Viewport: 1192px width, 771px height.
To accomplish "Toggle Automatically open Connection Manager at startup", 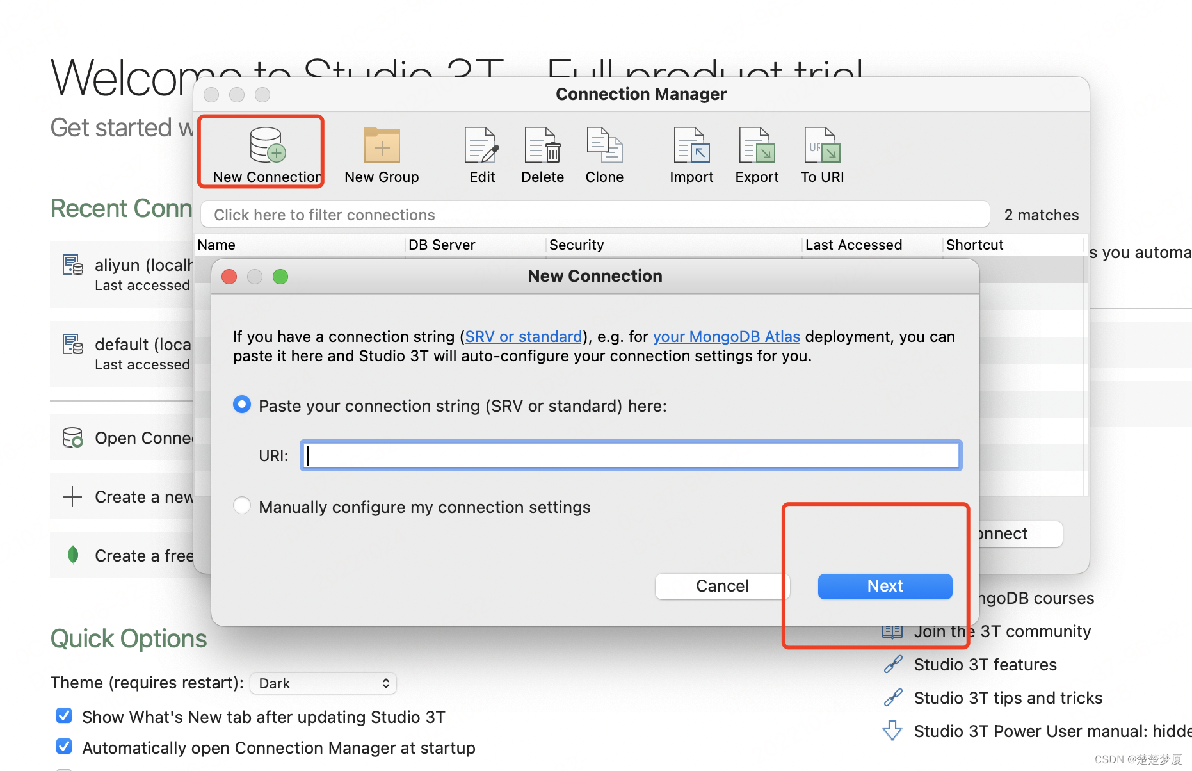I will click(64, 746).
